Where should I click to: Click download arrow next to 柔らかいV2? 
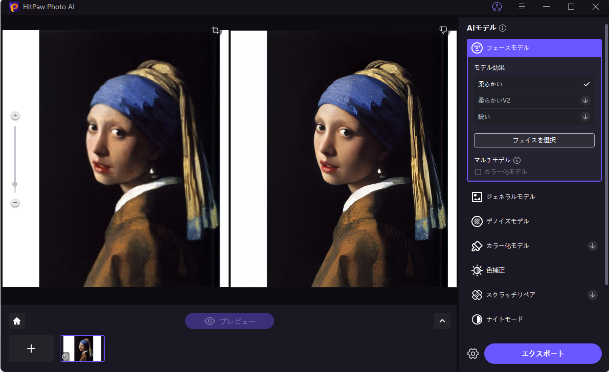pos(585,101)
